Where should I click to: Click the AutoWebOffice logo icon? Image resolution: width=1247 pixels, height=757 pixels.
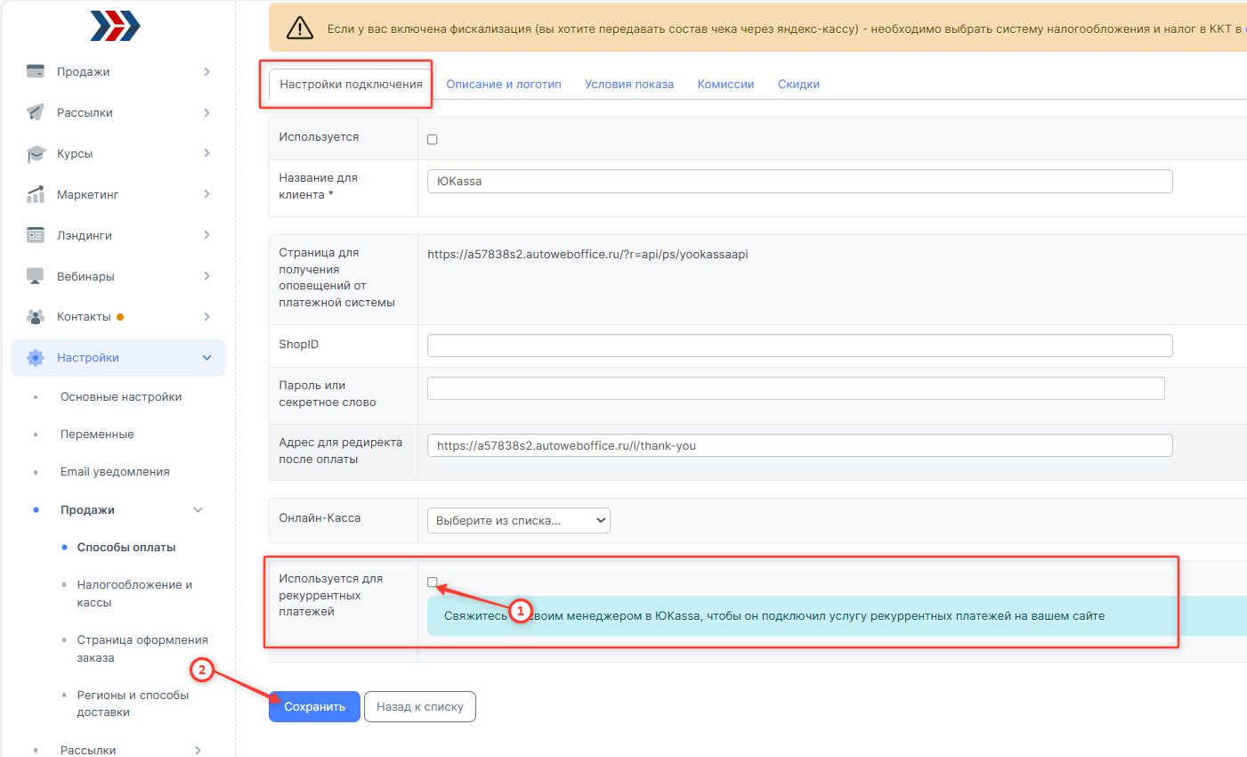[116, 26]
